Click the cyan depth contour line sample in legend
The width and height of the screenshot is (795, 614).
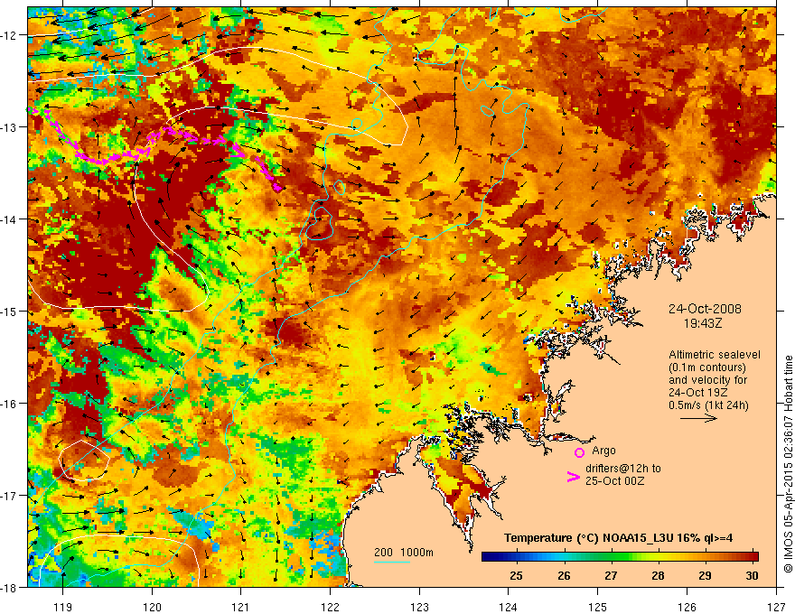point(392,562)
